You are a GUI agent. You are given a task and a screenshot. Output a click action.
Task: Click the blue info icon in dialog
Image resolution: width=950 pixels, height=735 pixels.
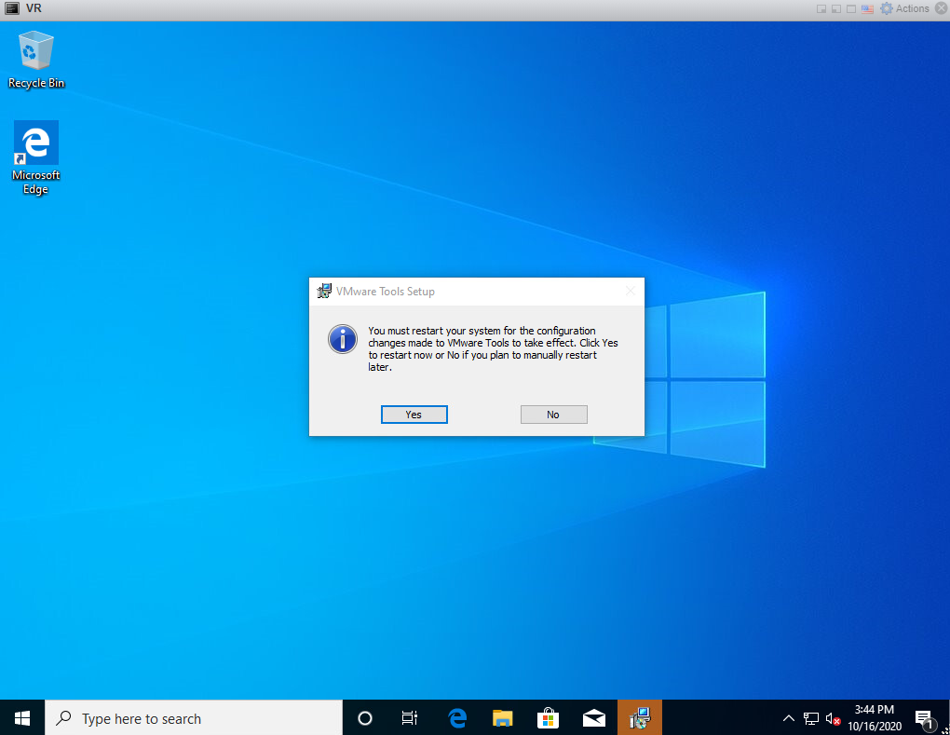point(343,339)
